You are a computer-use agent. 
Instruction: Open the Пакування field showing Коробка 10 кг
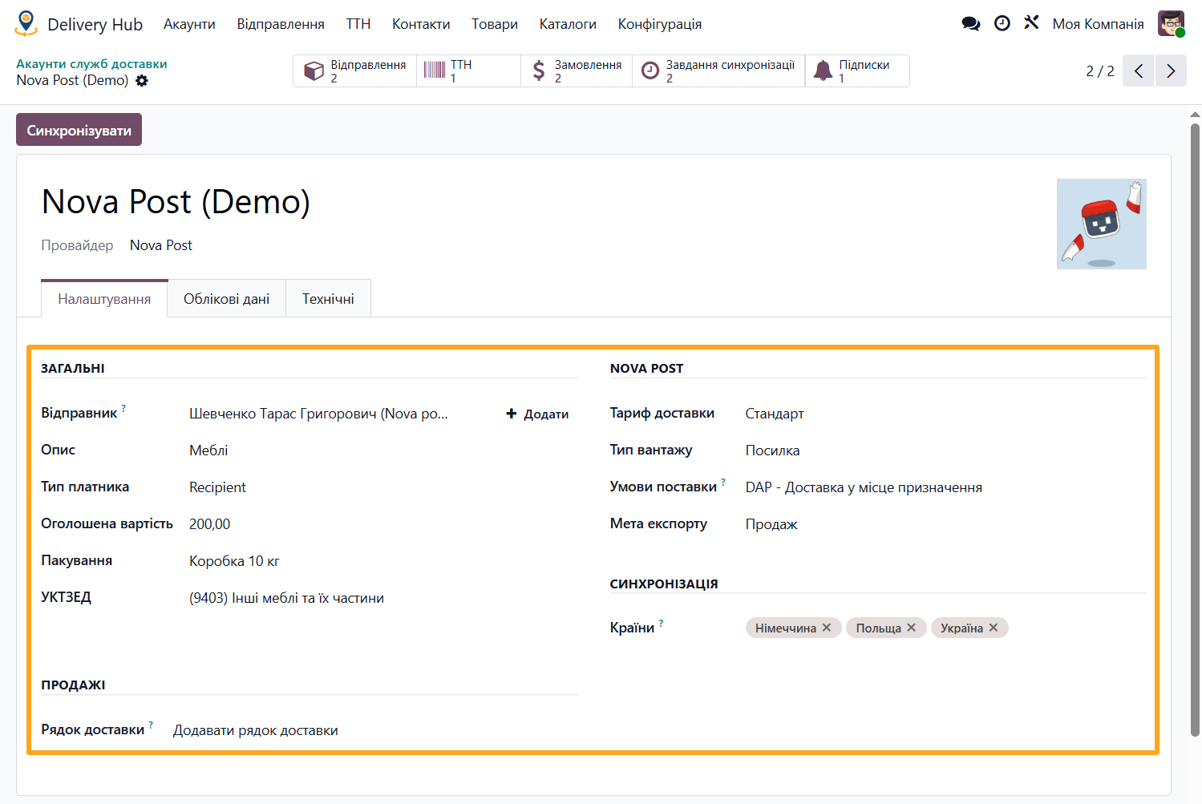coord(383,561)
